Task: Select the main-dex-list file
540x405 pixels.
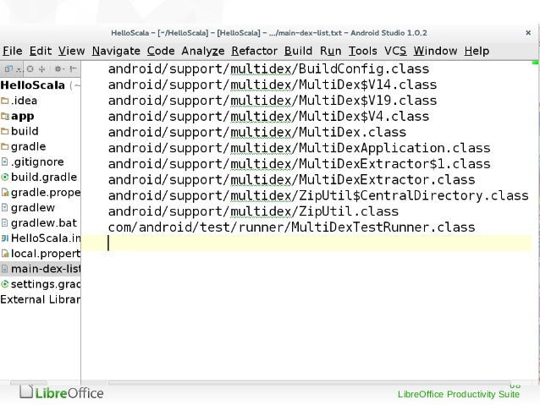Action: pyautogui.click(x=41, y=269)
